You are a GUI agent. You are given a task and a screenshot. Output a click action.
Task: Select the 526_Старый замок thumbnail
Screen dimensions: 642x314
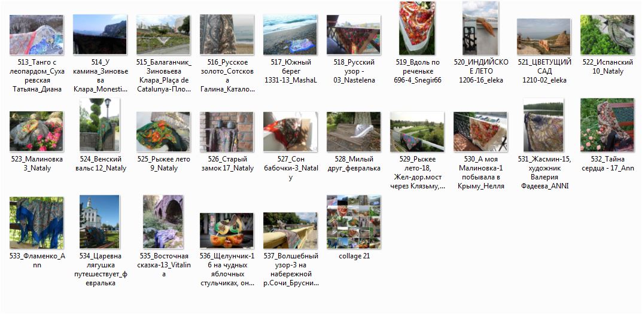226,132
